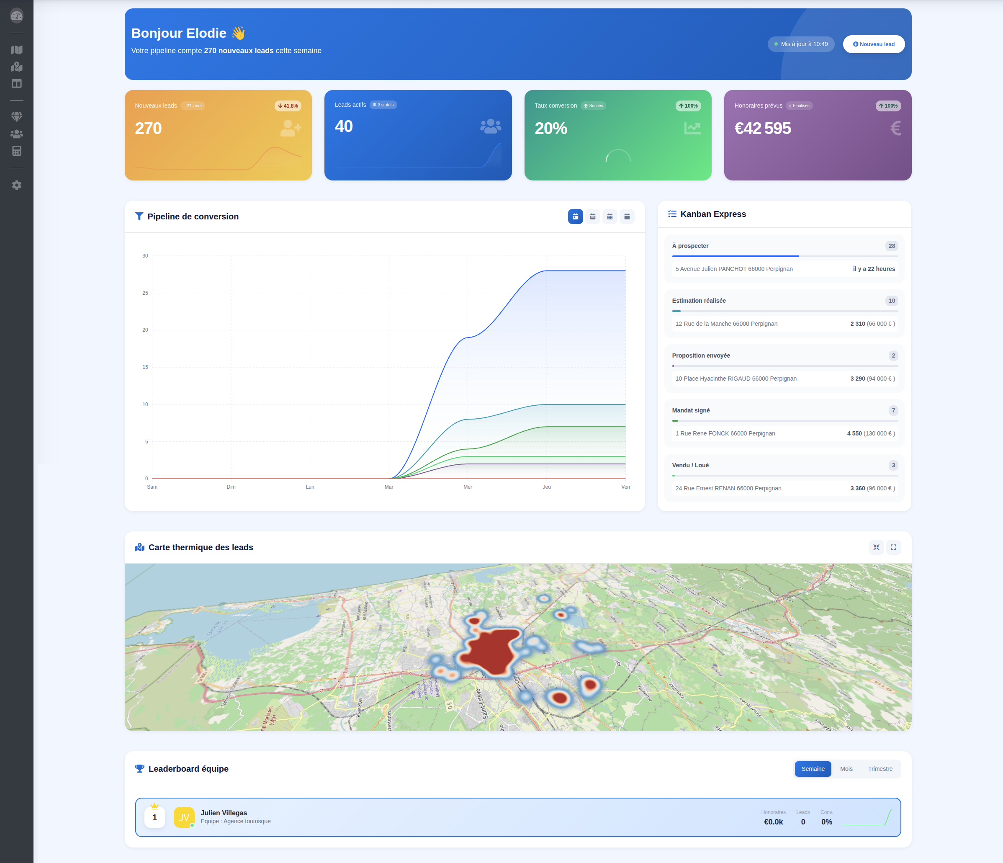This screenshot has height=863, width=1003.
Task: Open the map with location pin icon
Action: pyautogui.click(x=16, y=67)
